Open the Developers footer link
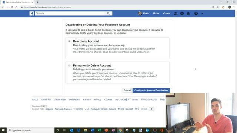Viewport: 237px width, 133px height. (x=74, y=99)
